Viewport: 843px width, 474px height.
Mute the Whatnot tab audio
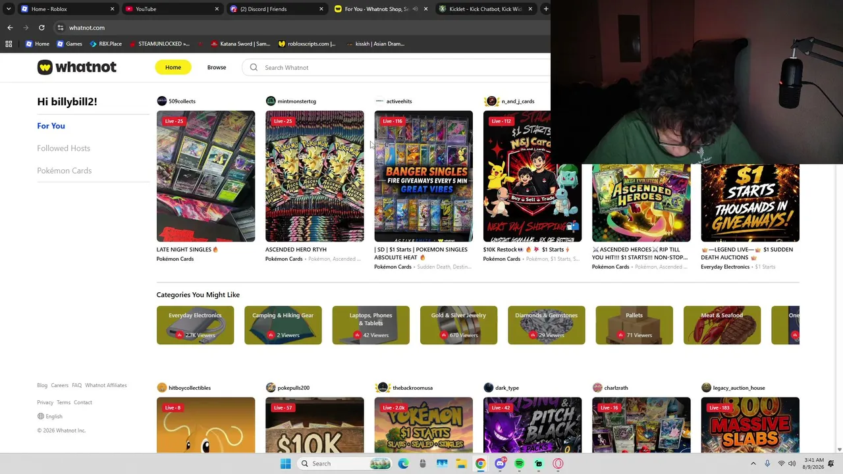(415, 9)
